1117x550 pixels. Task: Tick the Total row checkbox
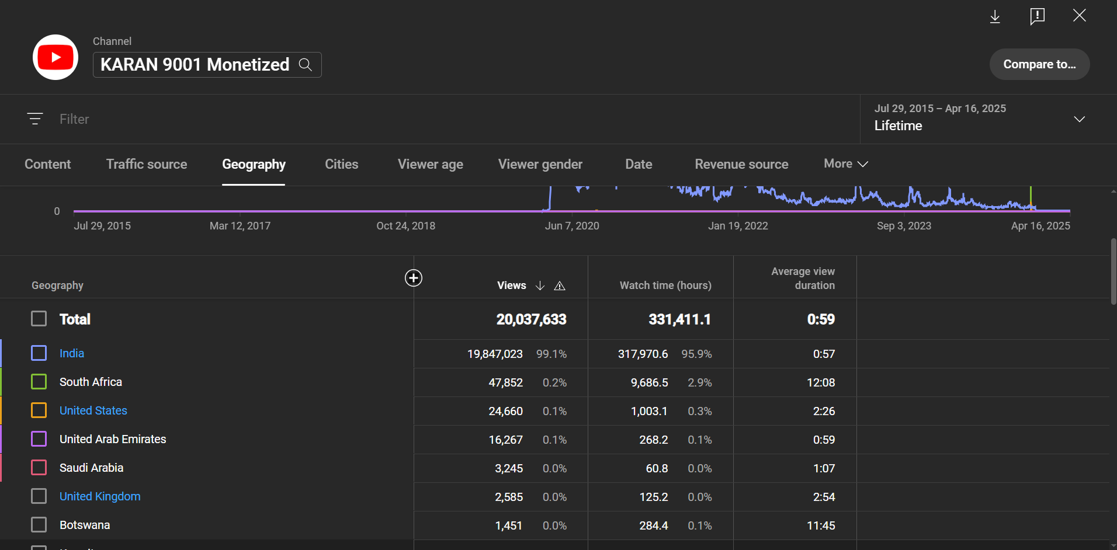pos(39,319)
